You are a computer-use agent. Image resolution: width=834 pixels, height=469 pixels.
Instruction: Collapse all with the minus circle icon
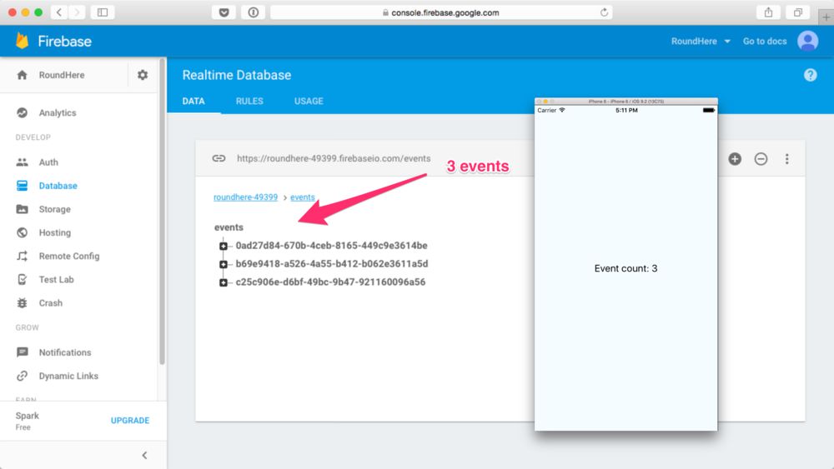(x=761, y=159)
